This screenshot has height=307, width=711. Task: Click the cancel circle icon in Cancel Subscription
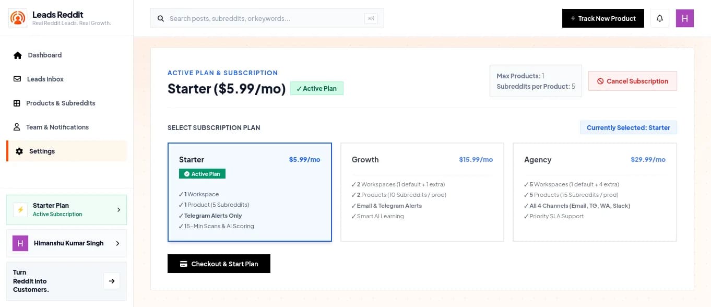[600, 81]
